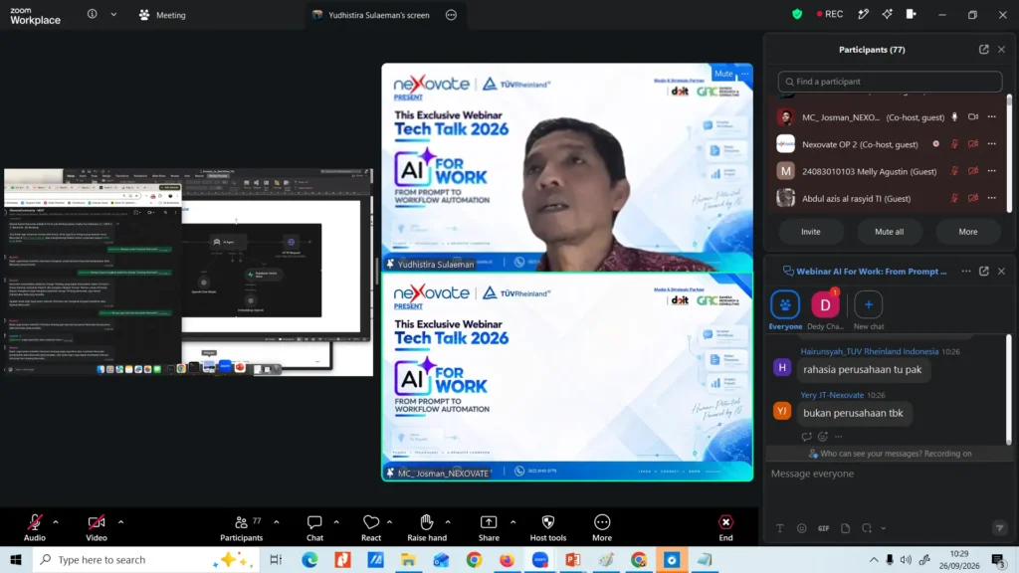The image size is (1019, 573).
Task: Open more options for Yudhistira Sulaeman's screen share
Action: click(x=451, y=15)
